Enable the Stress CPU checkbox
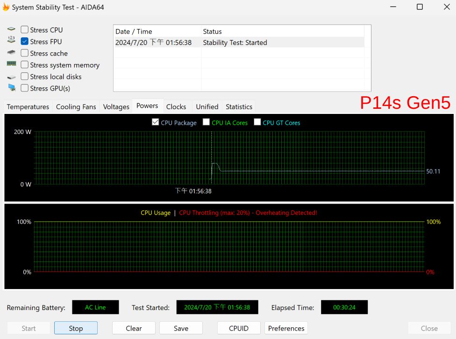Image resolution: width=456 pixels, height=339 pixels. pos(25,30)
